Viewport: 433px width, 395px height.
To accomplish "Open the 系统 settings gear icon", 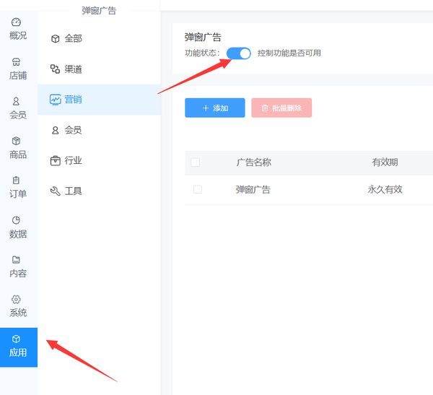I will click(x=17, y=299).
